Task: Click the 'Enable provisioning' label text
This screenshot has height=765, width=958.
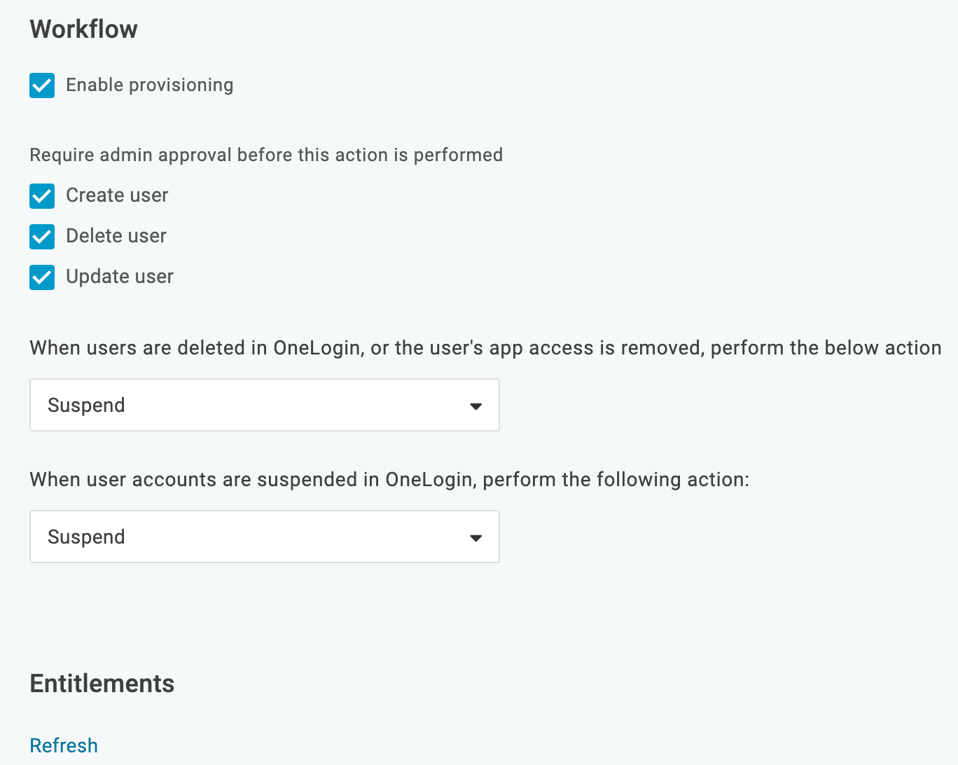Action: coord(149,85)
